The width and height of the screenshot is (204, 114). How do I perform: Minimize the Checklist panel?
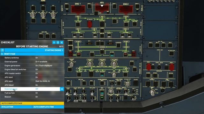tap(54, 42)
